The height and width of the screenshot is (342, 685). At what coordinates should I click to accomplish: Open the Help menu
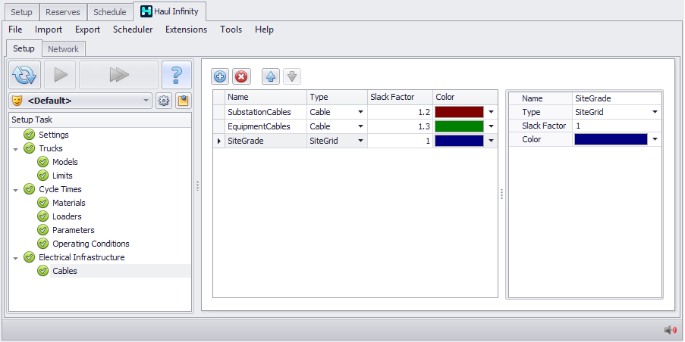(x=264, y=30)
